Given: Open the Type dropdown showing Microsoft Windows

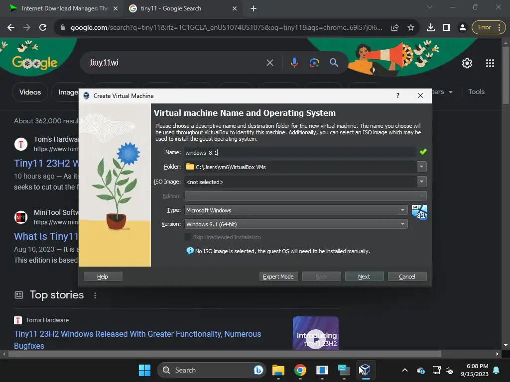Looking at the screenshot, I should click(296, 210).
